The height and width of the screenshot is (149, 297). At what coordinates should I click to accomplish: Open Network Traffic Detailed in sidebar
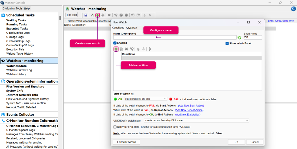coord(21,107)
